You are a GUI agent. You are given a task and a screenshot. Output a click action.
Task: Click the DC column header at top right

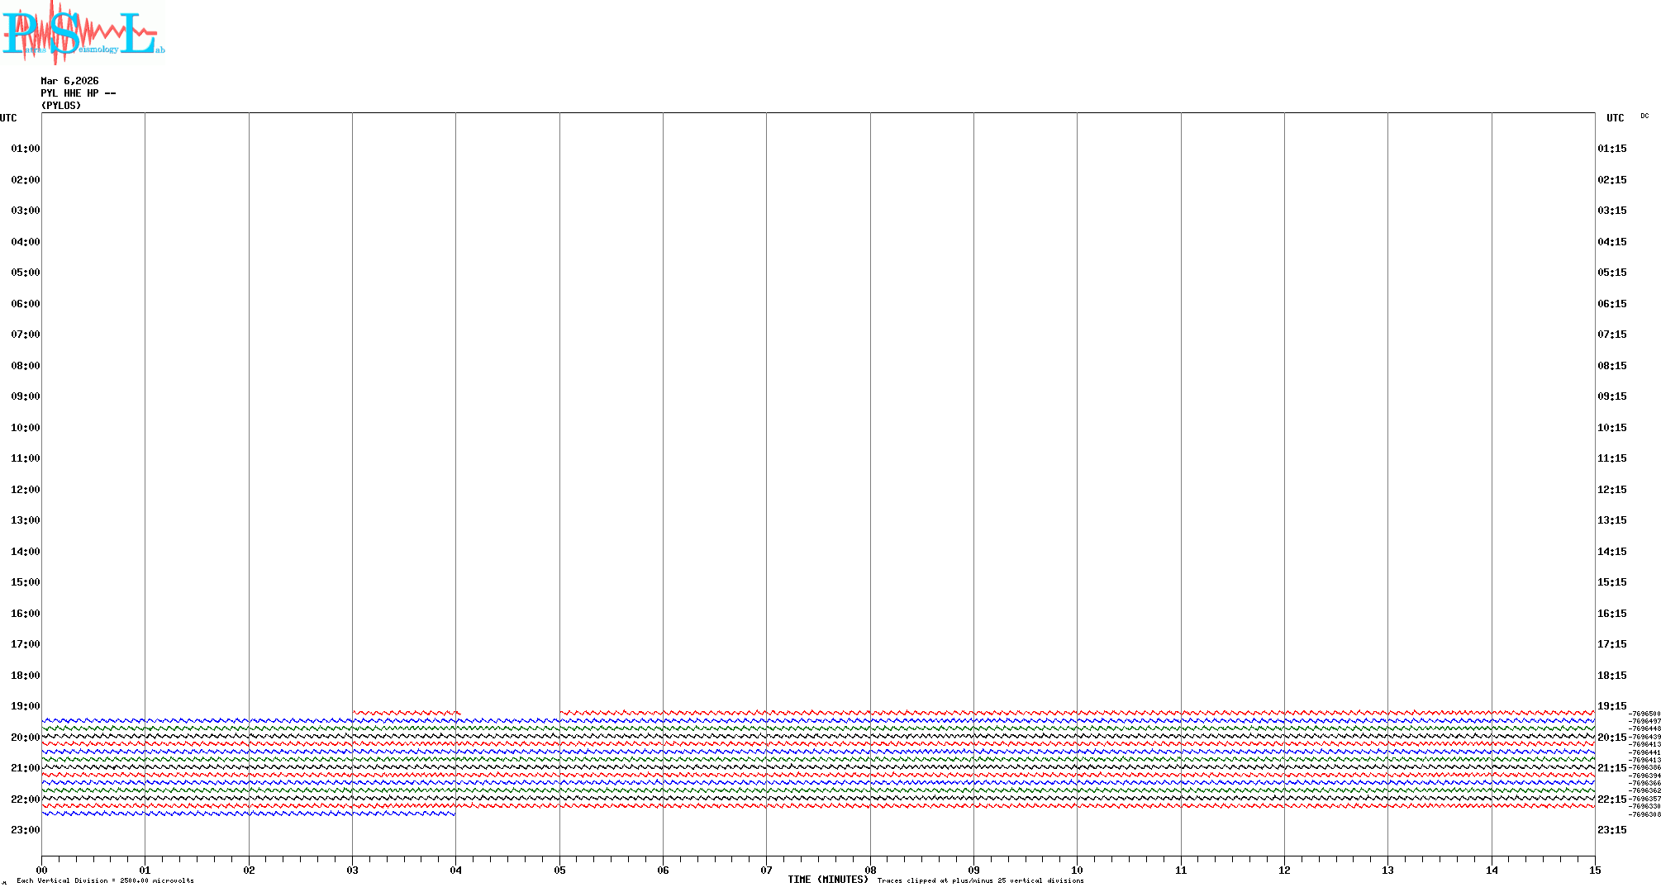(1644, 116)
